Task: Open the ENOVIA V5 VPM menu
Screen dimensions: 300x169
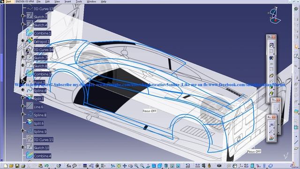Action: click(x=25, y=1)
